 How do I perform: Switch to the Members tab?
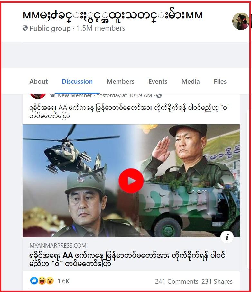click(x=120, y=81)
